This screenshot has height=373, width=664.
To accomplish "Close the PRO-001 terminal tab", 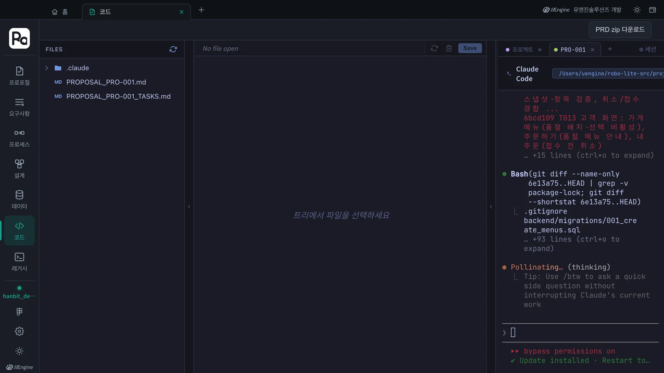I will (593, 50).
